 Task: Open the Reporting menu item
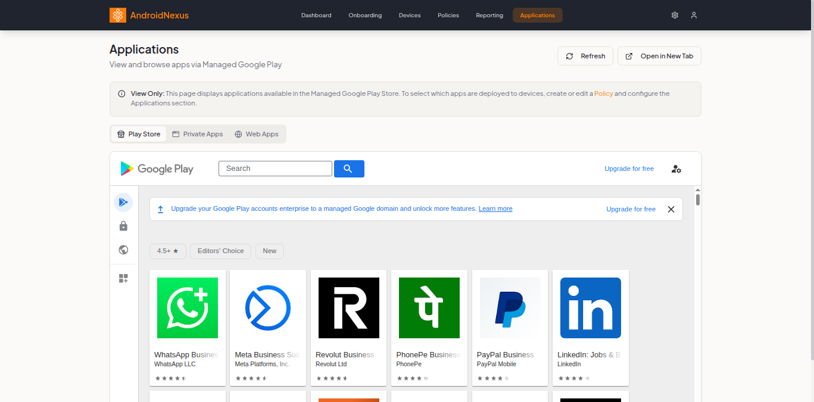[x=489, y=15]
